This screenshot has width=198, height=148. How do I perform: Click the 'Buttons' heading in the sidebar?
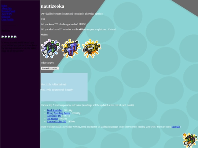(6, 31)
